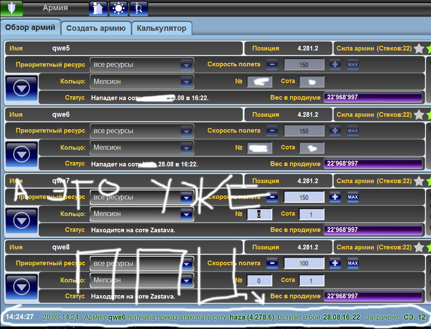This screenshot has height=329, width=431.
Task: Set max flight speed for army qwe8
Action: pos(353,264)
